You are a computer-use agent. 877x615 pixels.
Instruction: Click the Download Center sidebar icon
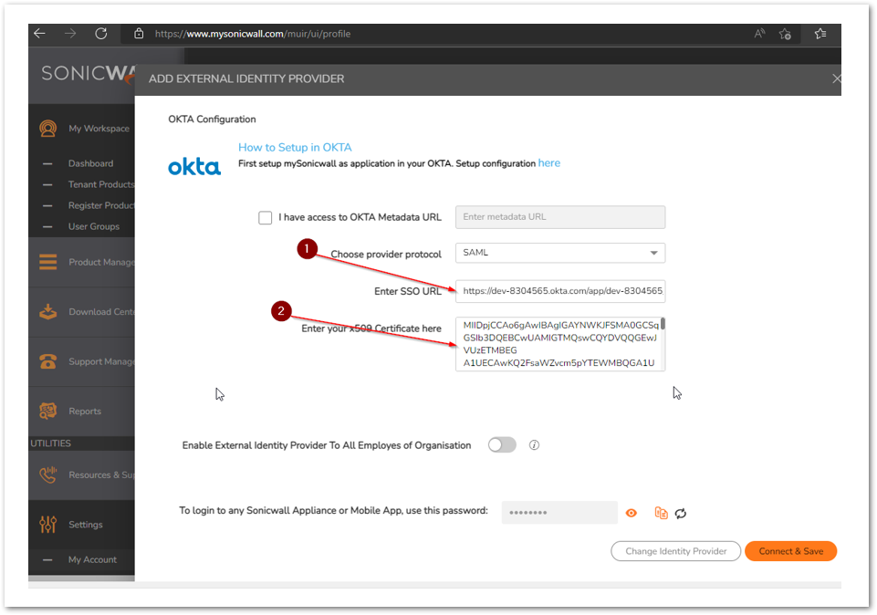(48, 312)
